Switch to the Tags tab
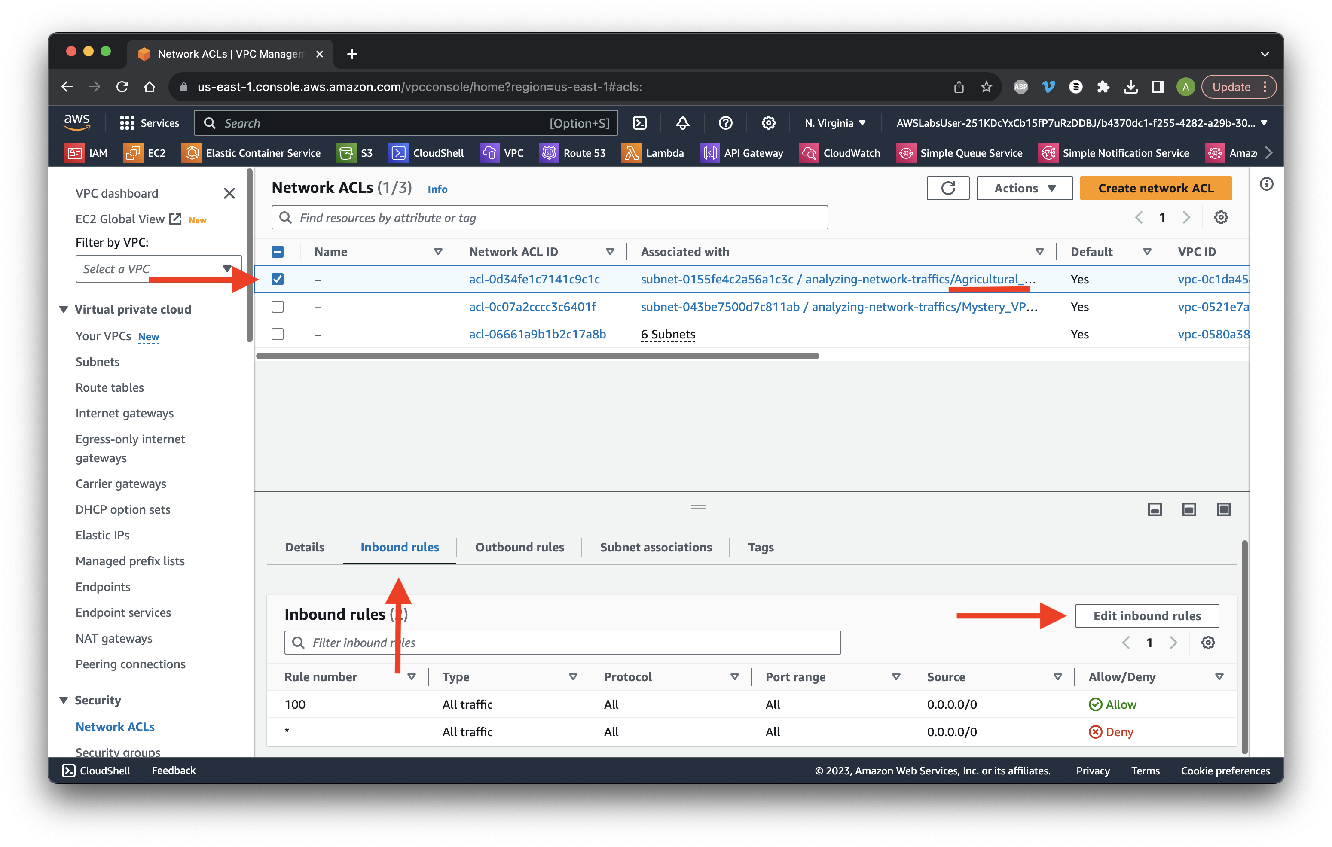The height and width of the screenshot is (847, 1332). pos(761,547)
